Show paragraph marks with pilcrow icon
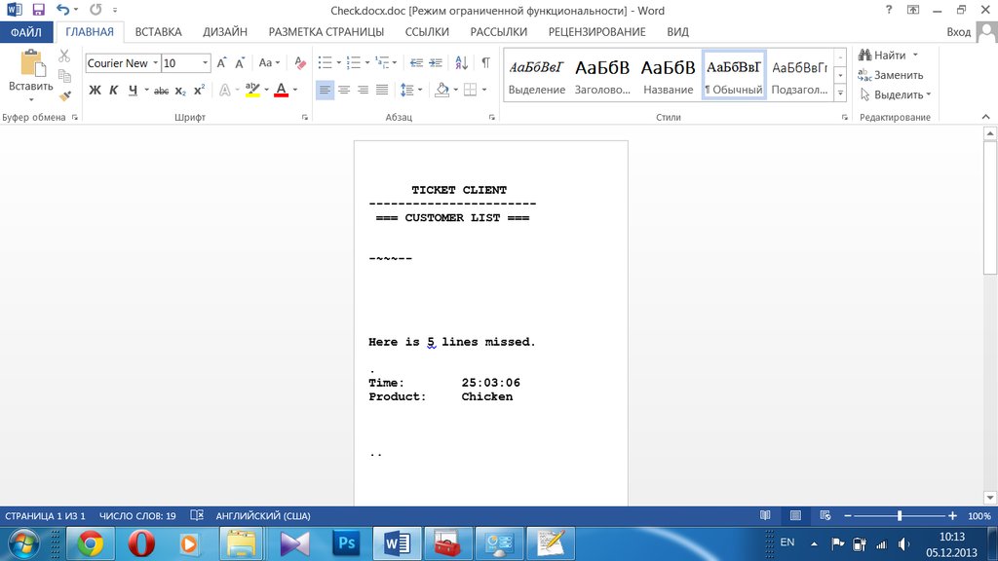 (x=485, y=63)
